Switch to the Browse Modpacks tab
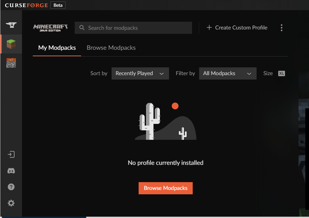This screenshot has width=309, height=218. click(111, 48)
